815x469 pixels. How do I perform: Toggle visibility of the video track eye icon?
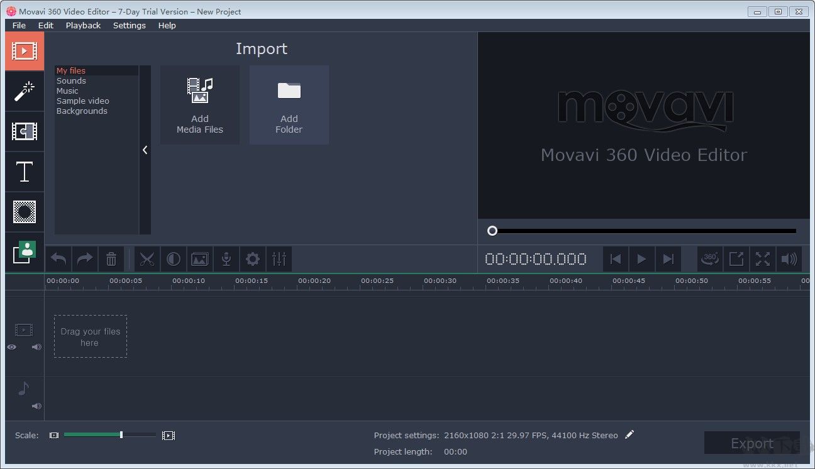[11, 346]
